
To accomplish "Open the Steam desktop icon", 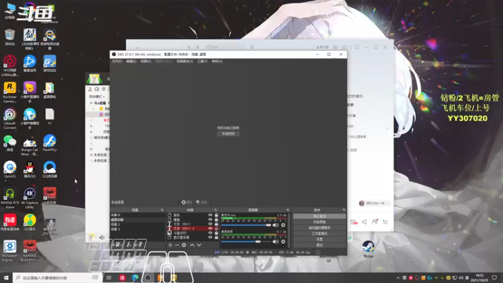I will click(x=368, y=249).
